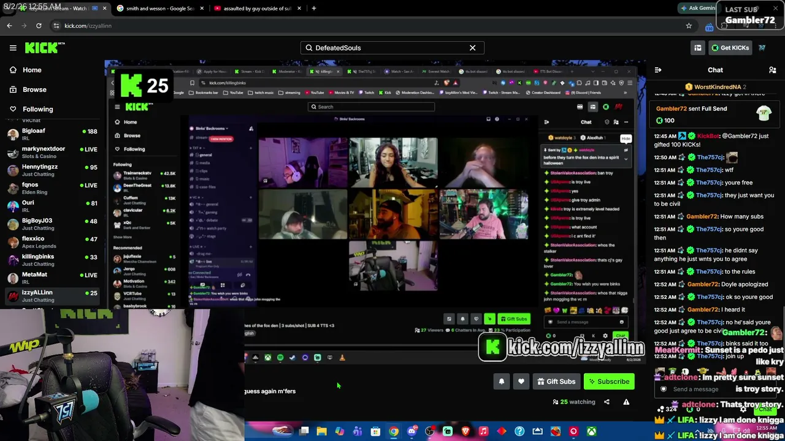785x441 pixels.
Task: Click the Ask Gemini button
Action: point(698,8)
